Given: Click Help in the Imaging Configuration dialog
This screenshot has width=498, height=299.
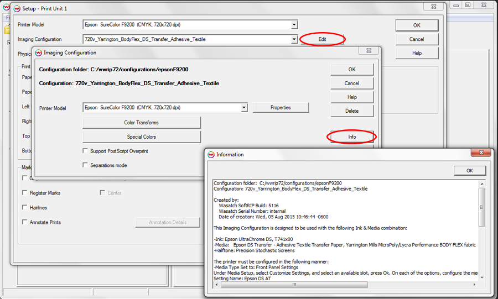Looking at the screenshot, I should click(352, 97).
